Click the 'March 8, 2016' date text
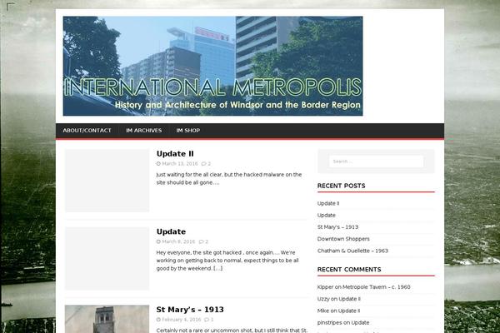The height and width of the screenshot is (333, 500). (x=178, y=241)
